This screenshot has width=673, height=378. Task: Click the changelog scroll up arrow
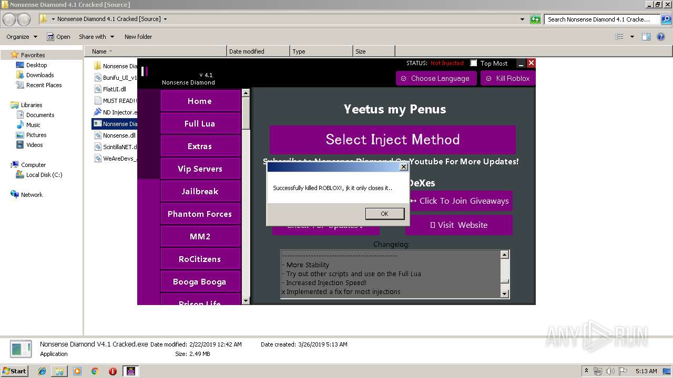(x=505, y=255)
